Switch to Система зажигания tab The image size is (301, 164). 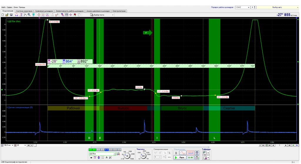(x=24, y=11)
